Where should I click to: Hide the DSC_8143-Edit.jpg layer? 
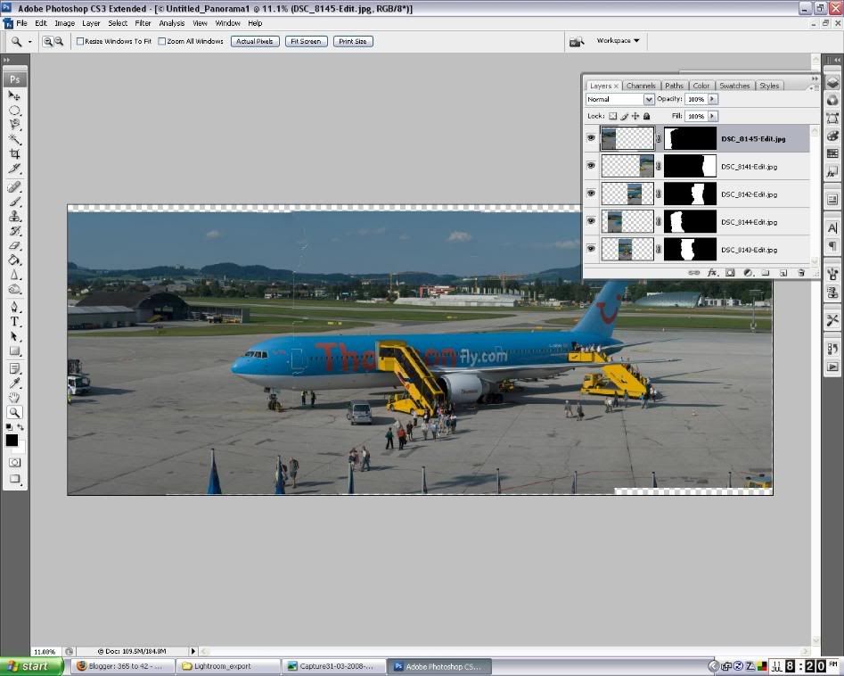591,249
